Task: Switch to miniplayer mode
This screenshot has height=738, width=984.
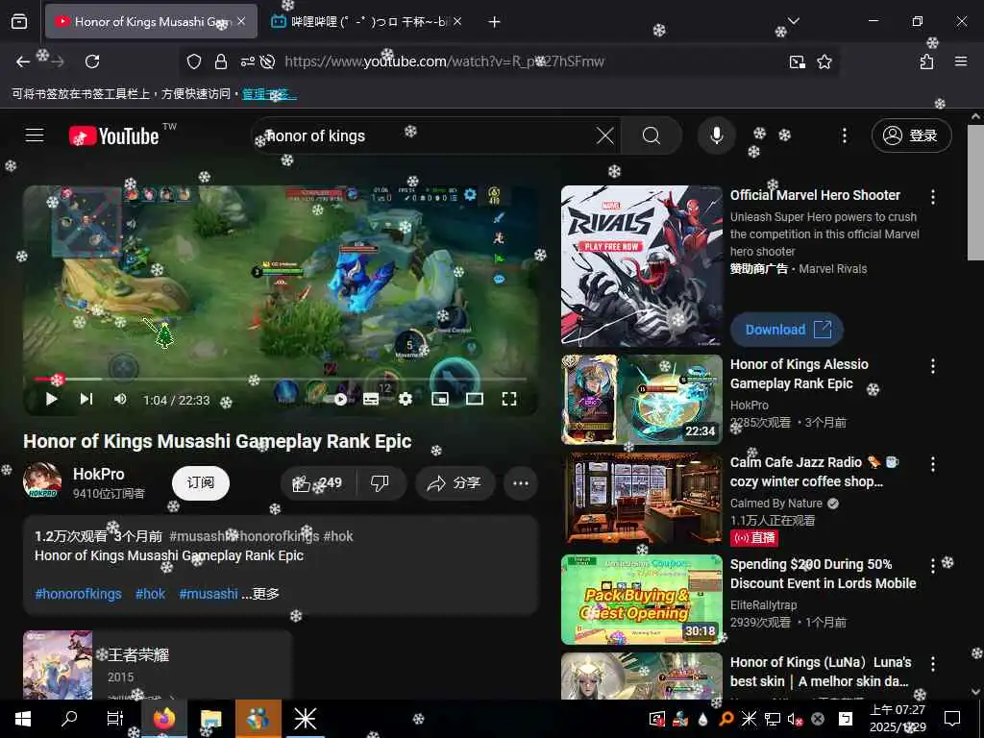Action: point(440,399)
